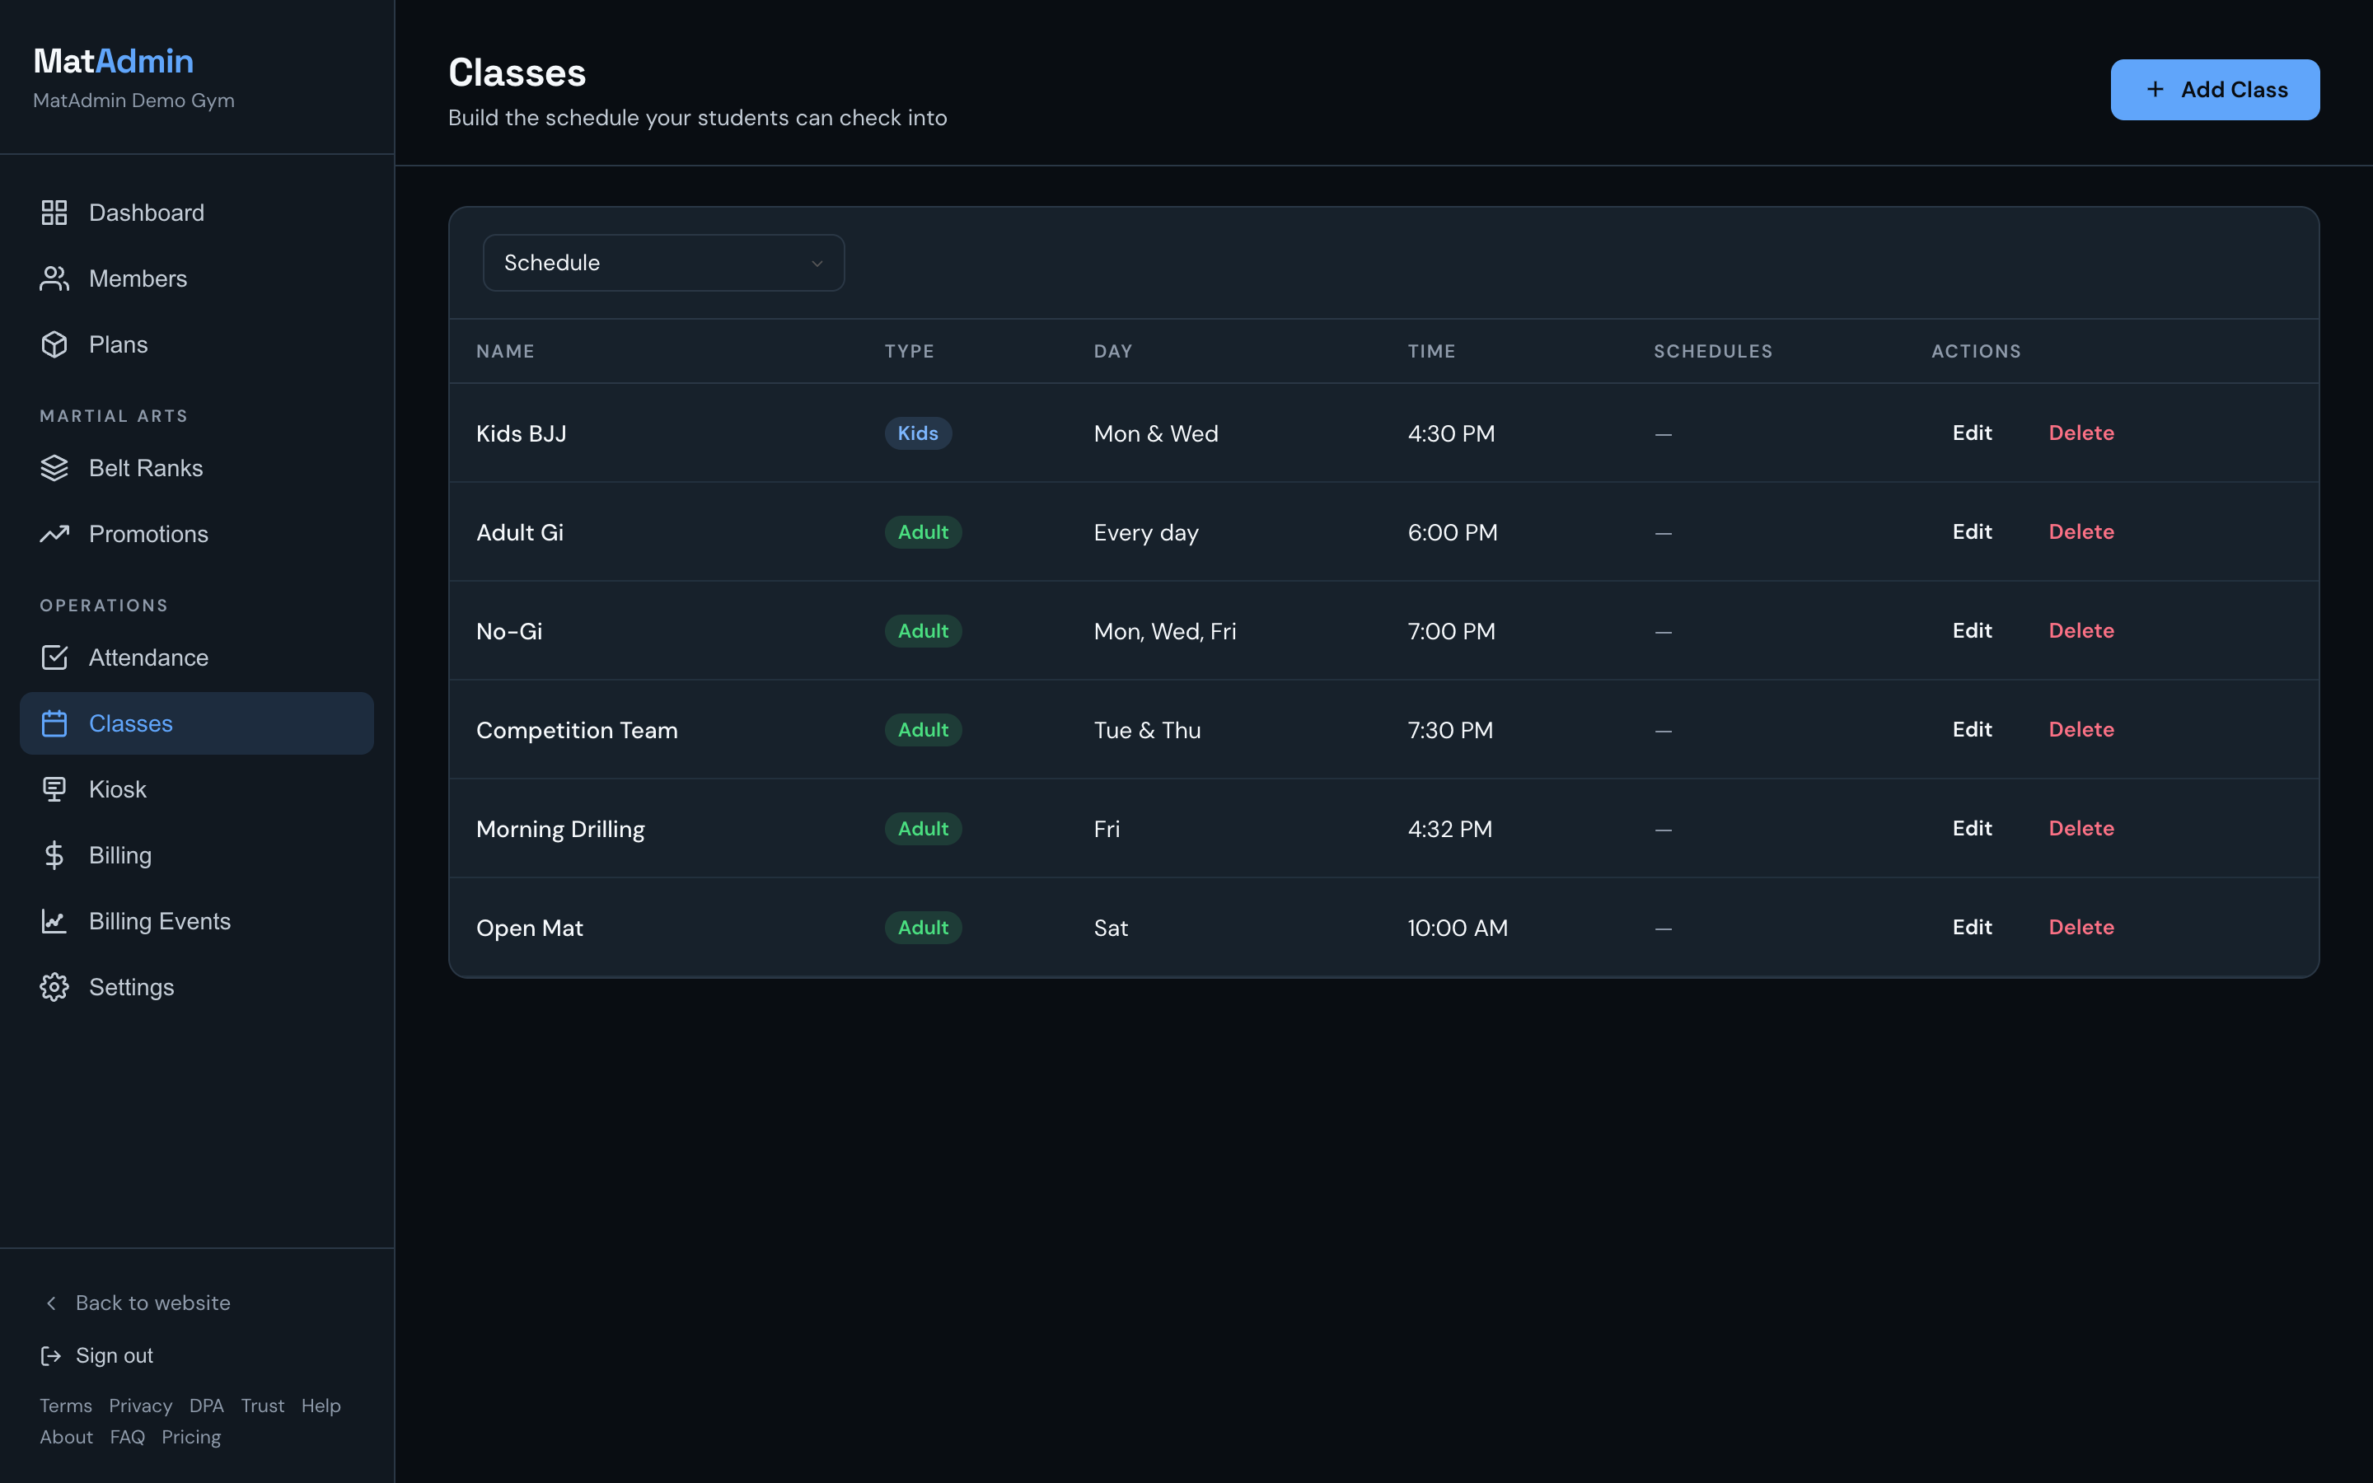Click the Members people icon
The image size is (2373, 1483).
pyautogui.click(x=54, y=278)
